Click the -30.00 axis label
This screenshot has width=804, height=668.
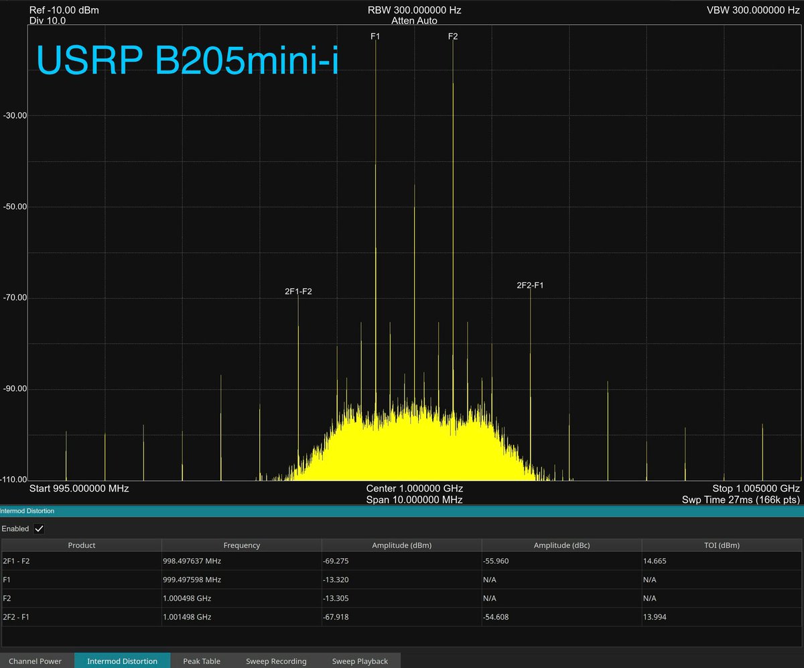click(x=14, y=115)
